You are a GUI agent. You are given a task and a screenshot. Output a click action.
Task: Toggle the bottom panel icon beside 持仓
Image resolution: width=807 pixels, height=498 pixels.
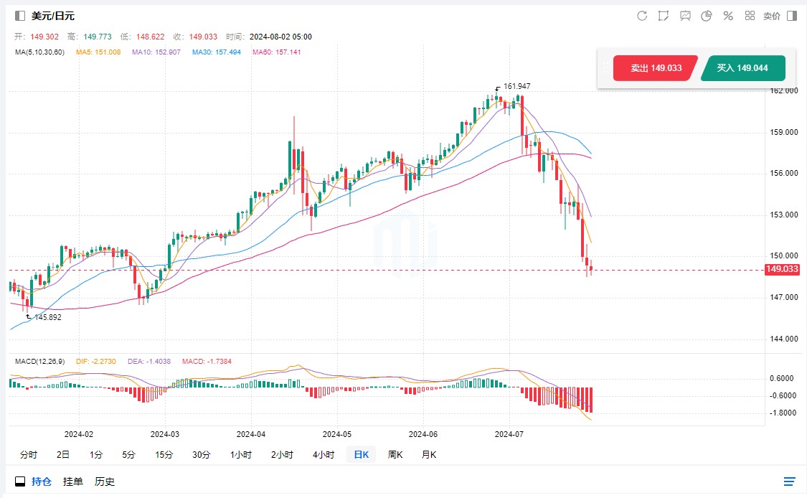point(20,481)
